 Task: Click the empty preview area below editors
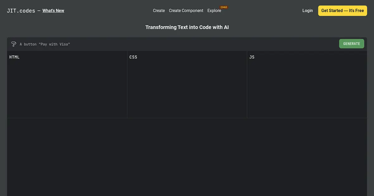coord(187,157)
